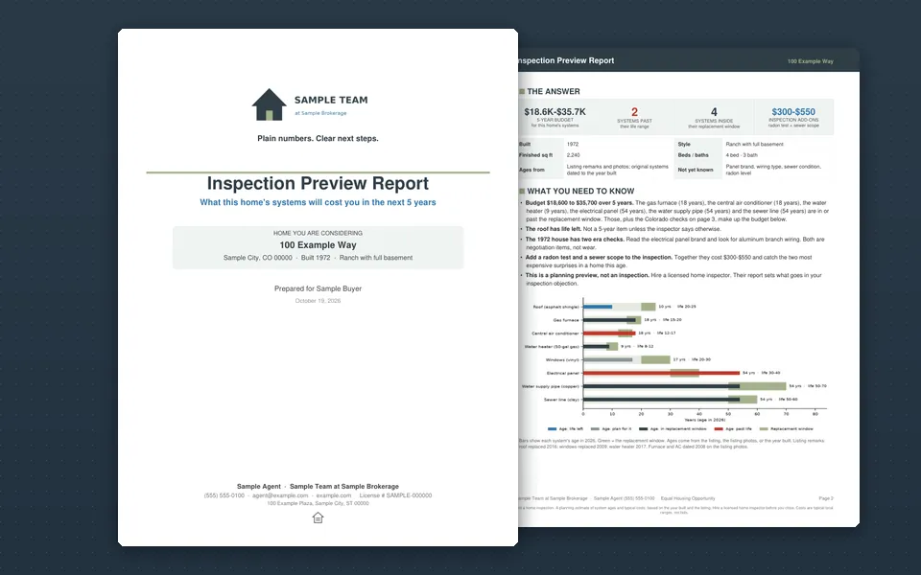The image size is (921, 575).
Task: Click the '4' systems inside replacement window figure
Action: 714,111
